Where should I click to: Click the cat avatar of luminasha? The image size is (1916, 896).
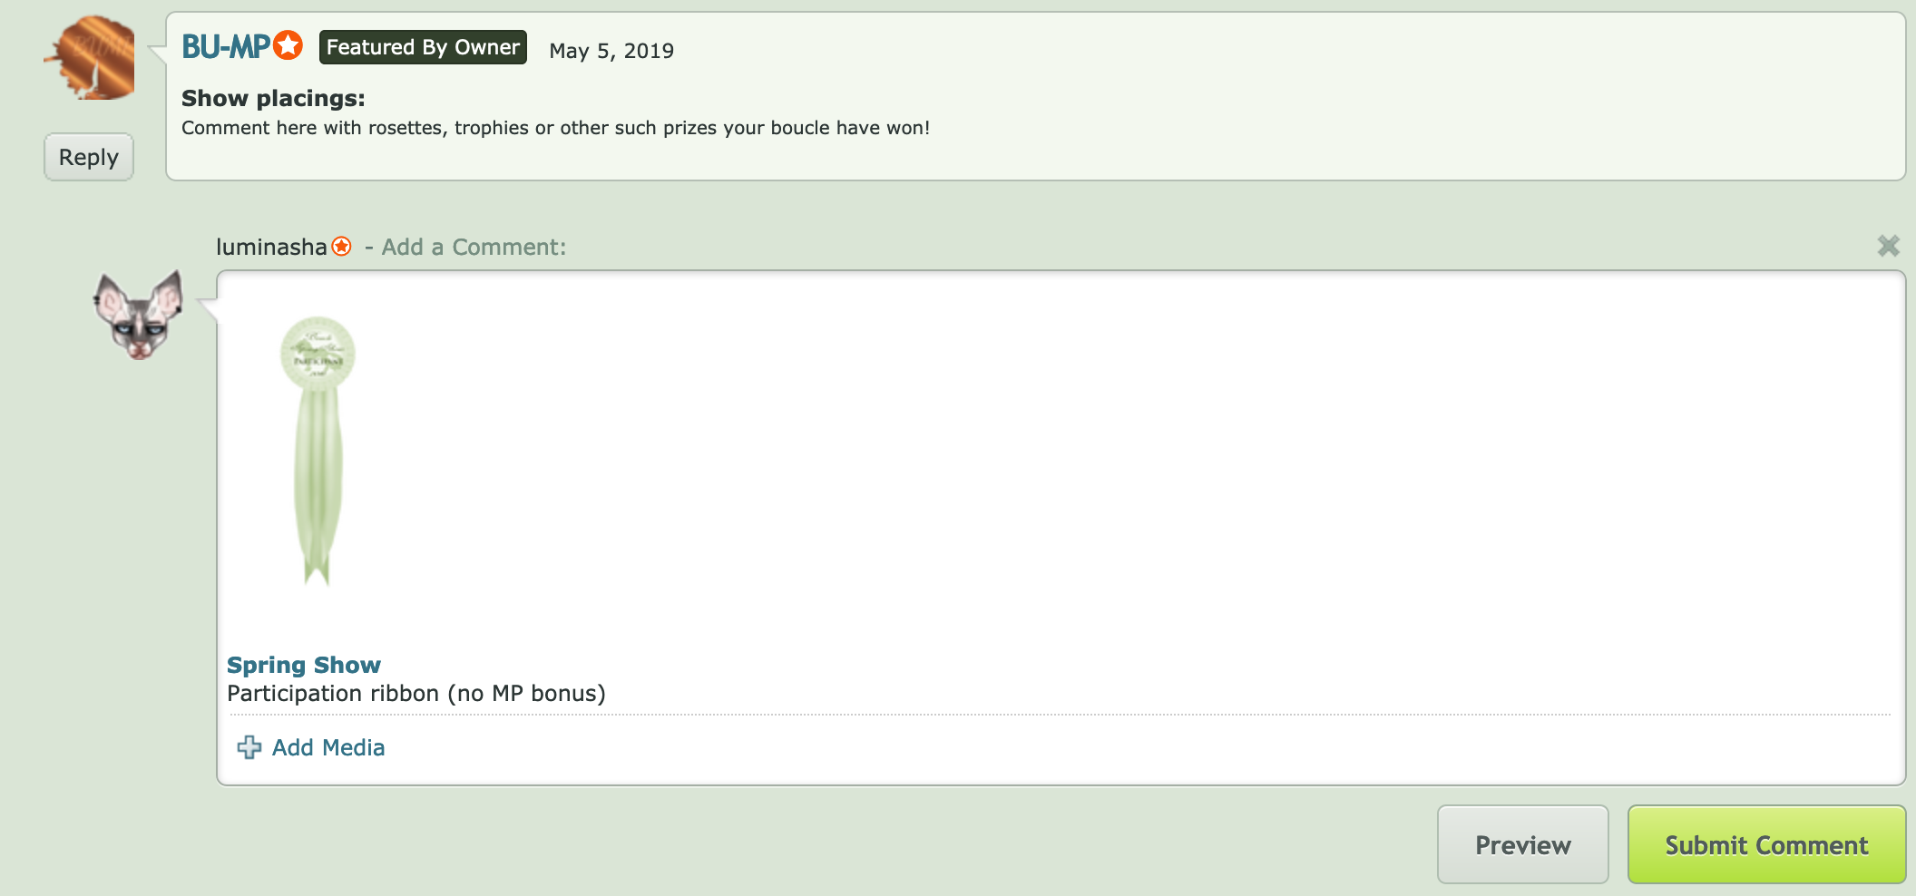(x=139, y=315)
